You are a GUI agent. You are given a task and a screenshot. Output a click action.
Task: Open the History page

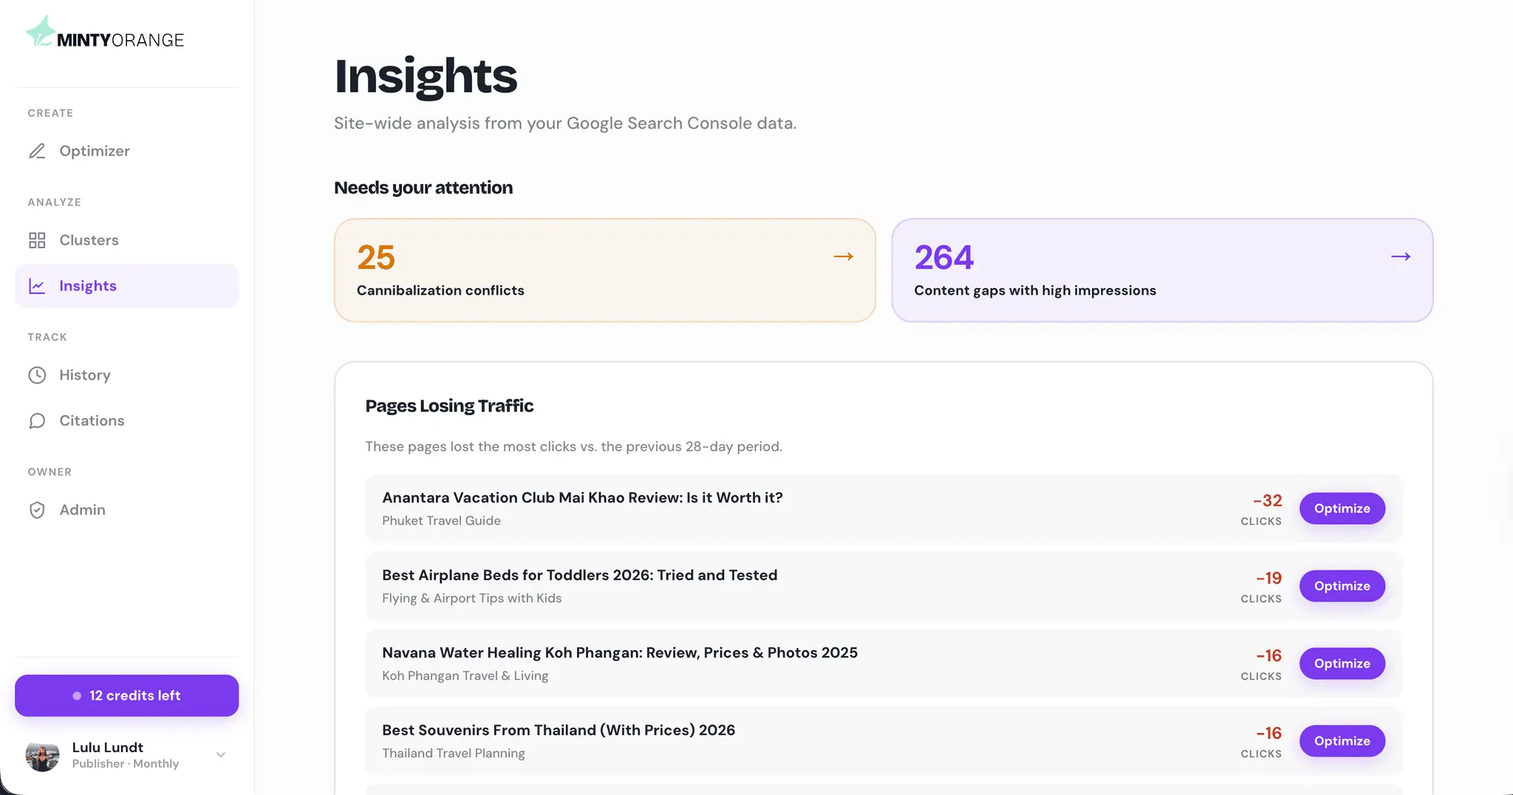click(x=127, y=375)
